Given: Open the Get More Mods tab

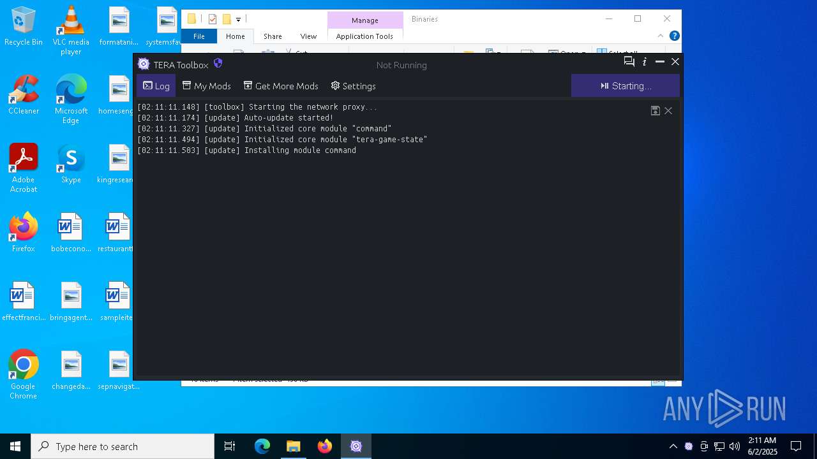Looking at the screenshot, I should (x=281, y=86).
